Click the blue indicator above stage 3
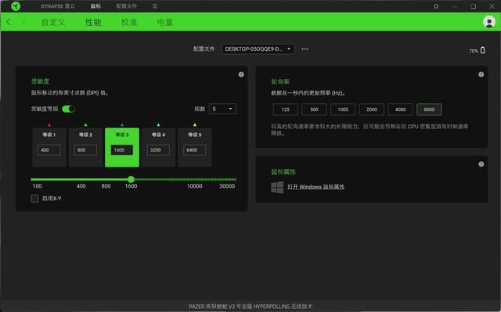 click(122, 125)
